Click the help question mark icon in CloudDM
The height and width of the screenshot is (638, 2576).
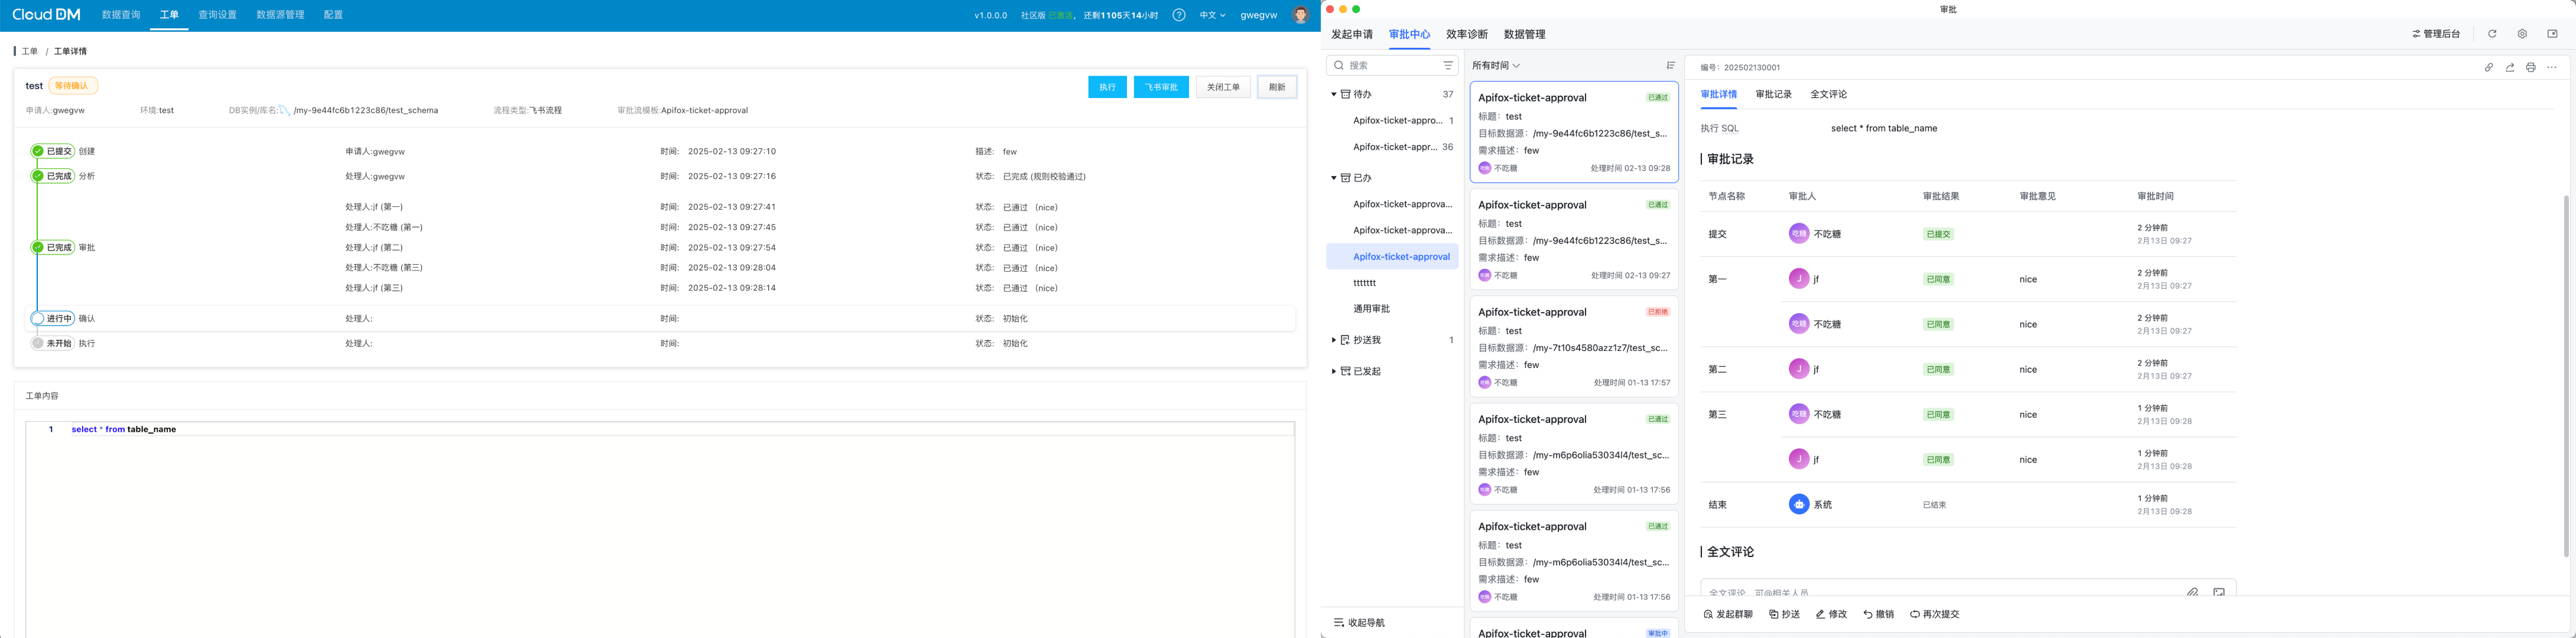1179,15
